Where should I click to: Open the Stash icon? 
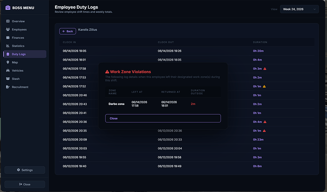8,79
